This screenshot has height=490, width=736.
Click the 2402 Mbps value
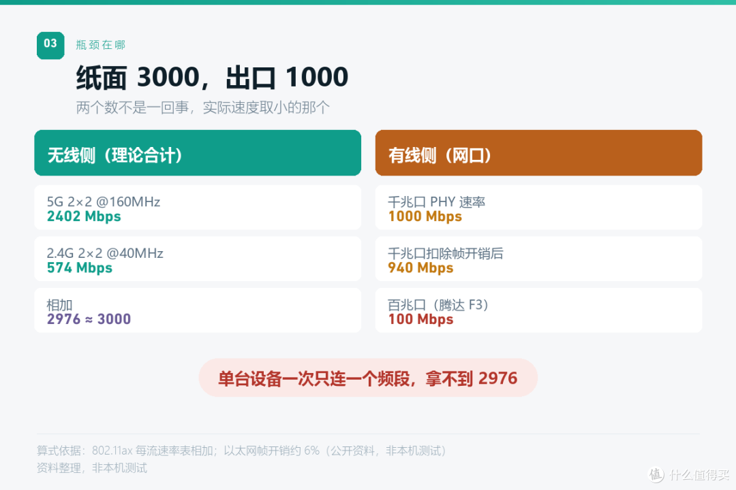84,216
